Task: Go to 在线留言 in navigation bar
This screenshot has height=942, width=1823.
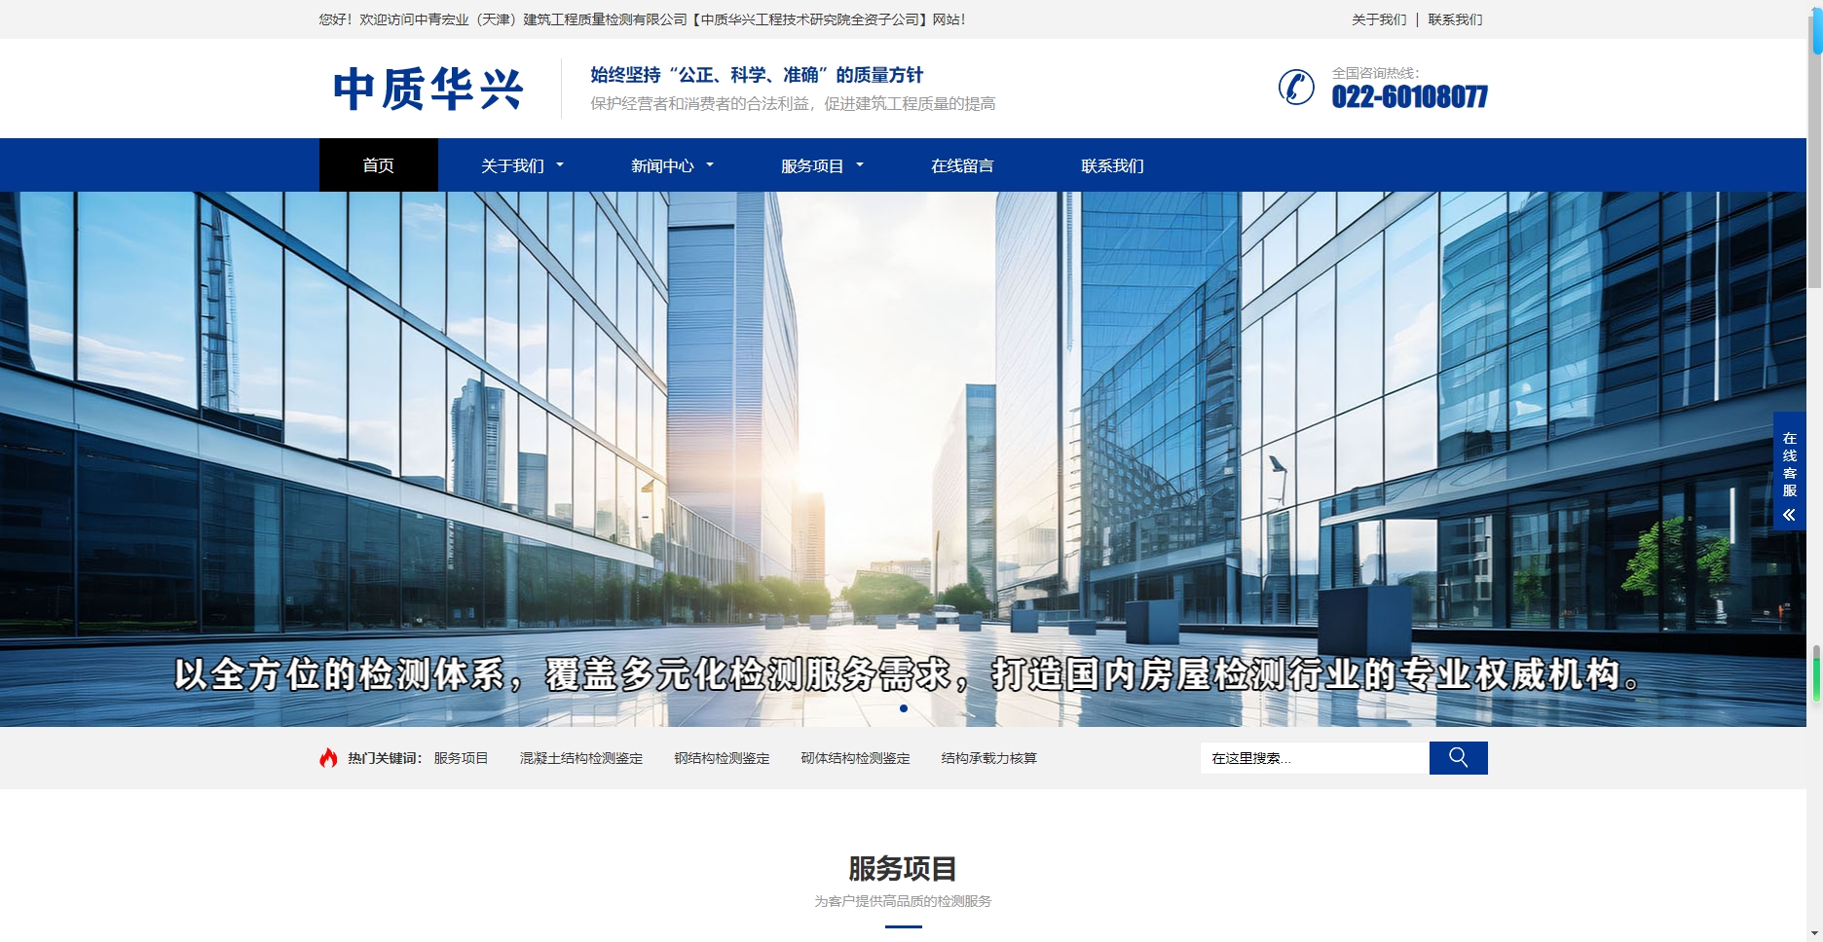Action: (x=961, y=165)
